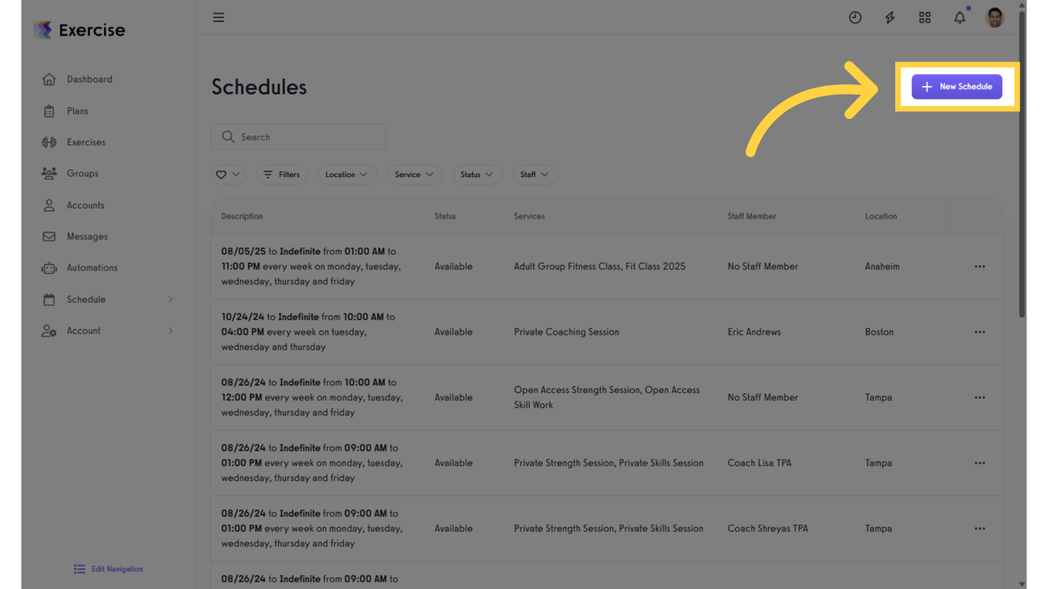This screenshot has height=589, width=1048.
Task: Select the Automations sidebar item
Action: pyautogui.click(x=92, y=268)
